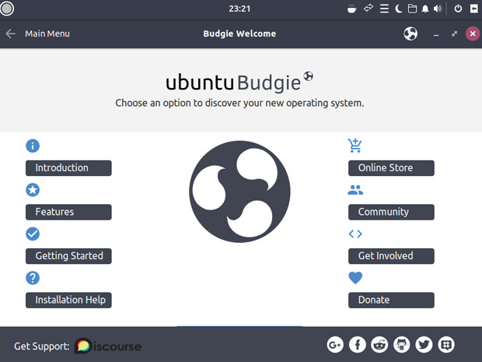This screenshot has height=362, width=482.
Task: Open the Facebook social link
Action: 358,345
